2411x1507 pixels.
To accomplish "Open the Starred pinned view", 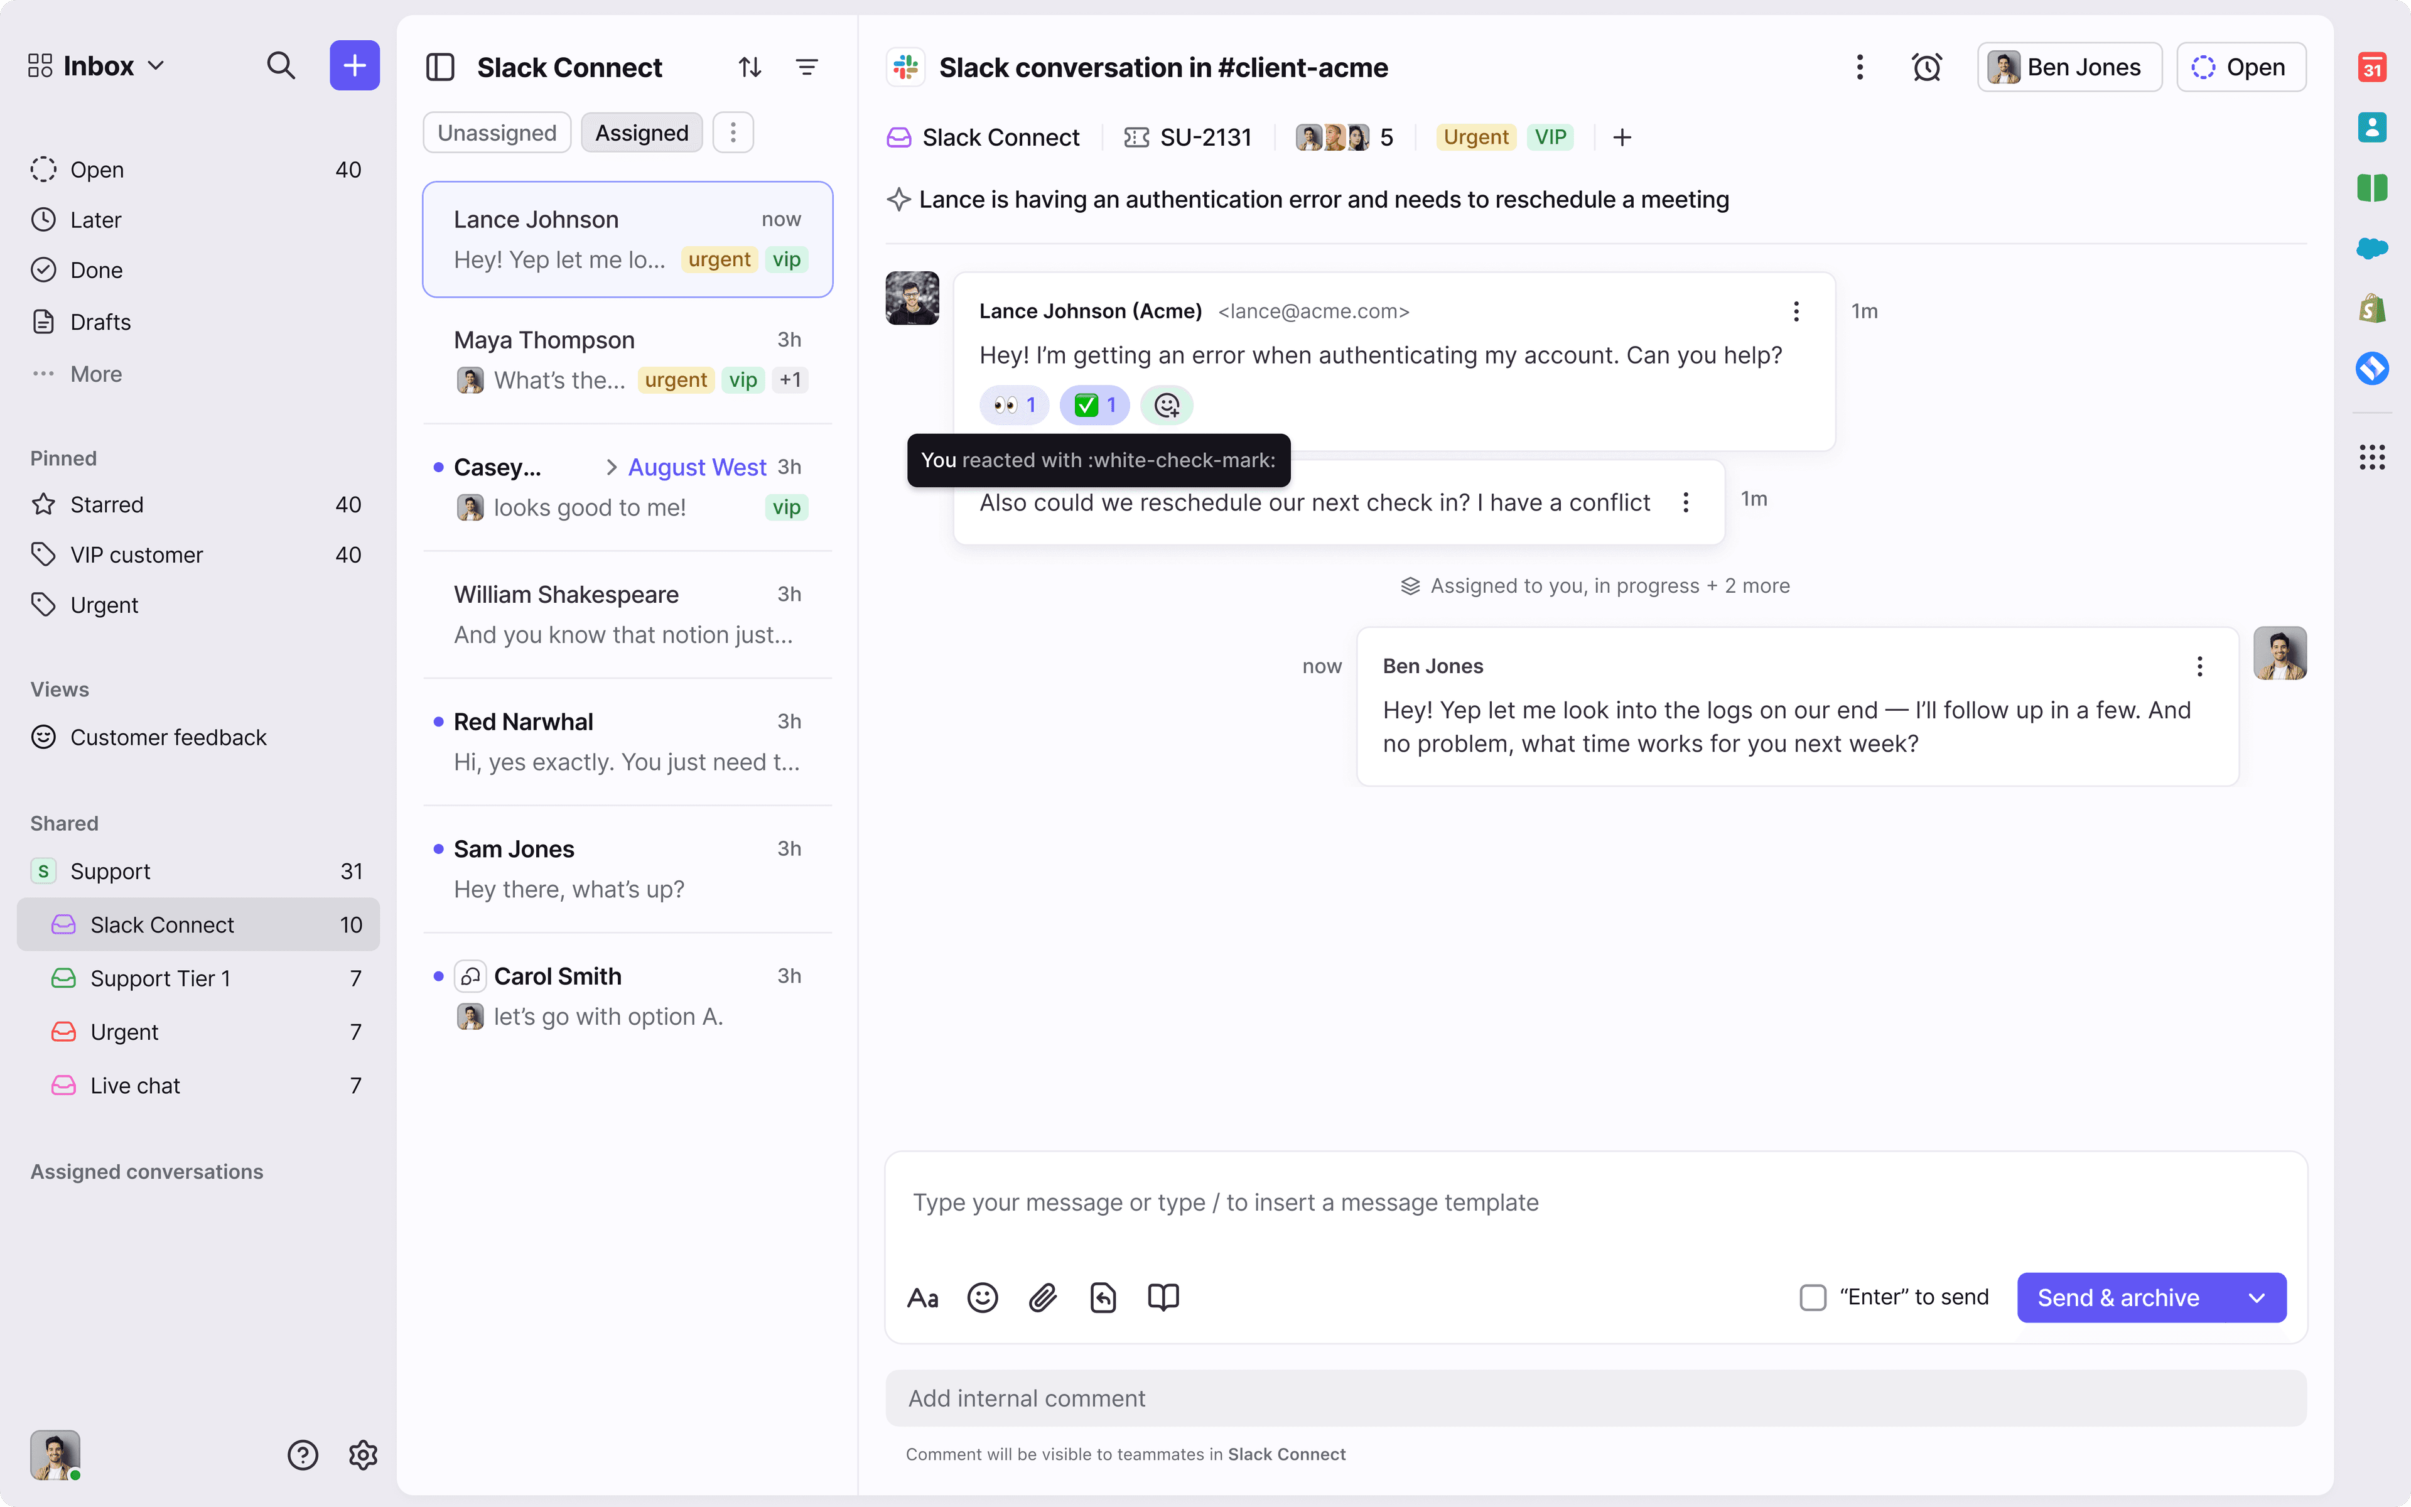I will [197, 504].
